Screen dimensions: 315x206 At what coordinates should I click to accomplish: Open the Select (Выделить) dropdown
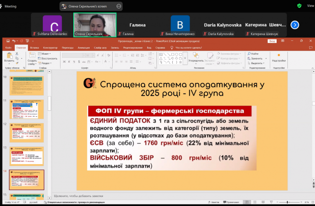257,63
